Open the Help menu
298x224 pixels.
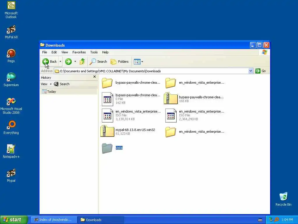coord(105,52)
